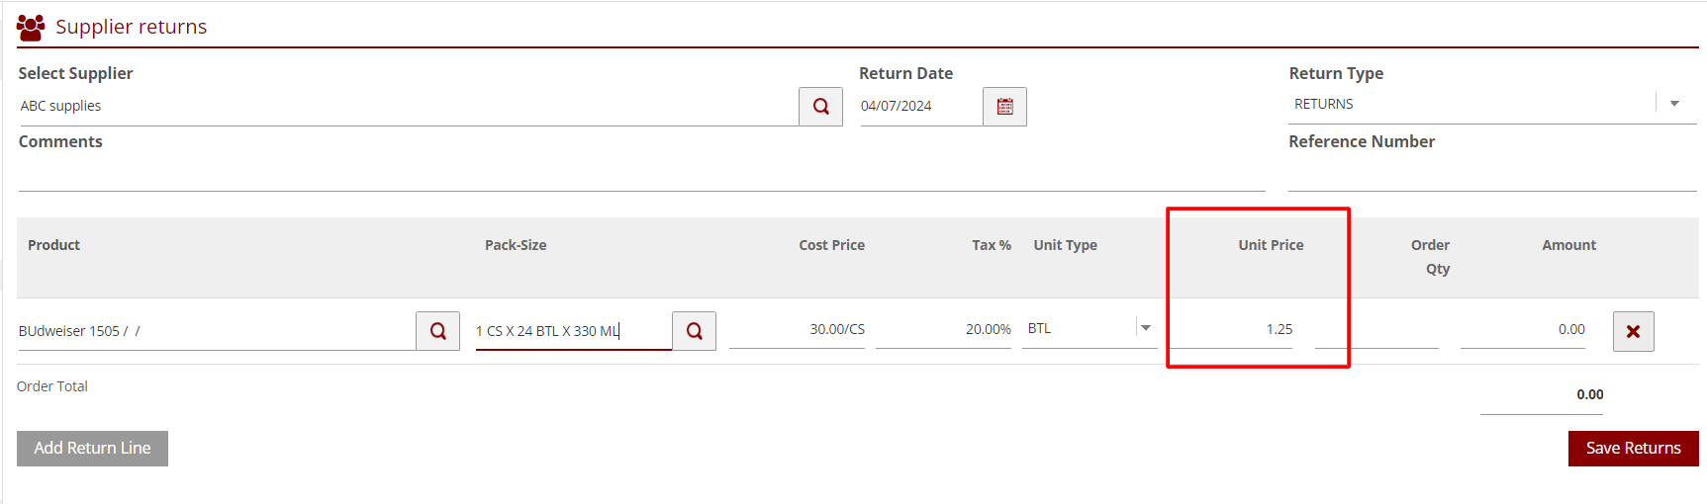Expand the Return Type dropdown
This screenshot has width=1707, height=504.
[x=1674, y=104]
